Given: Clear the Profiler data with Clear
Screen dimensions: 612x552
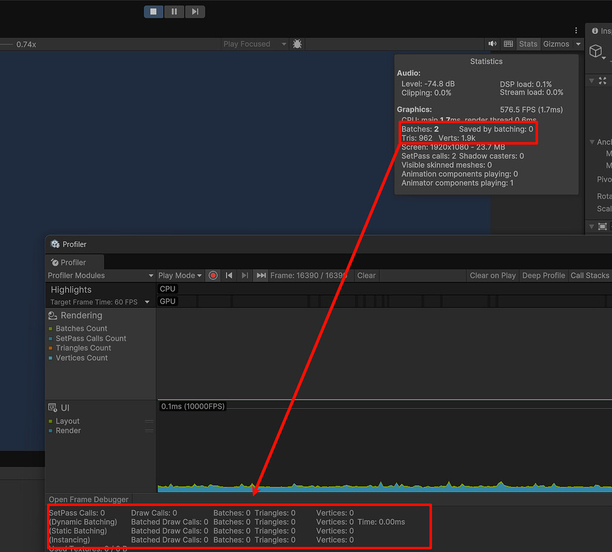Looking at the screenshot, I should click(366, 275).
